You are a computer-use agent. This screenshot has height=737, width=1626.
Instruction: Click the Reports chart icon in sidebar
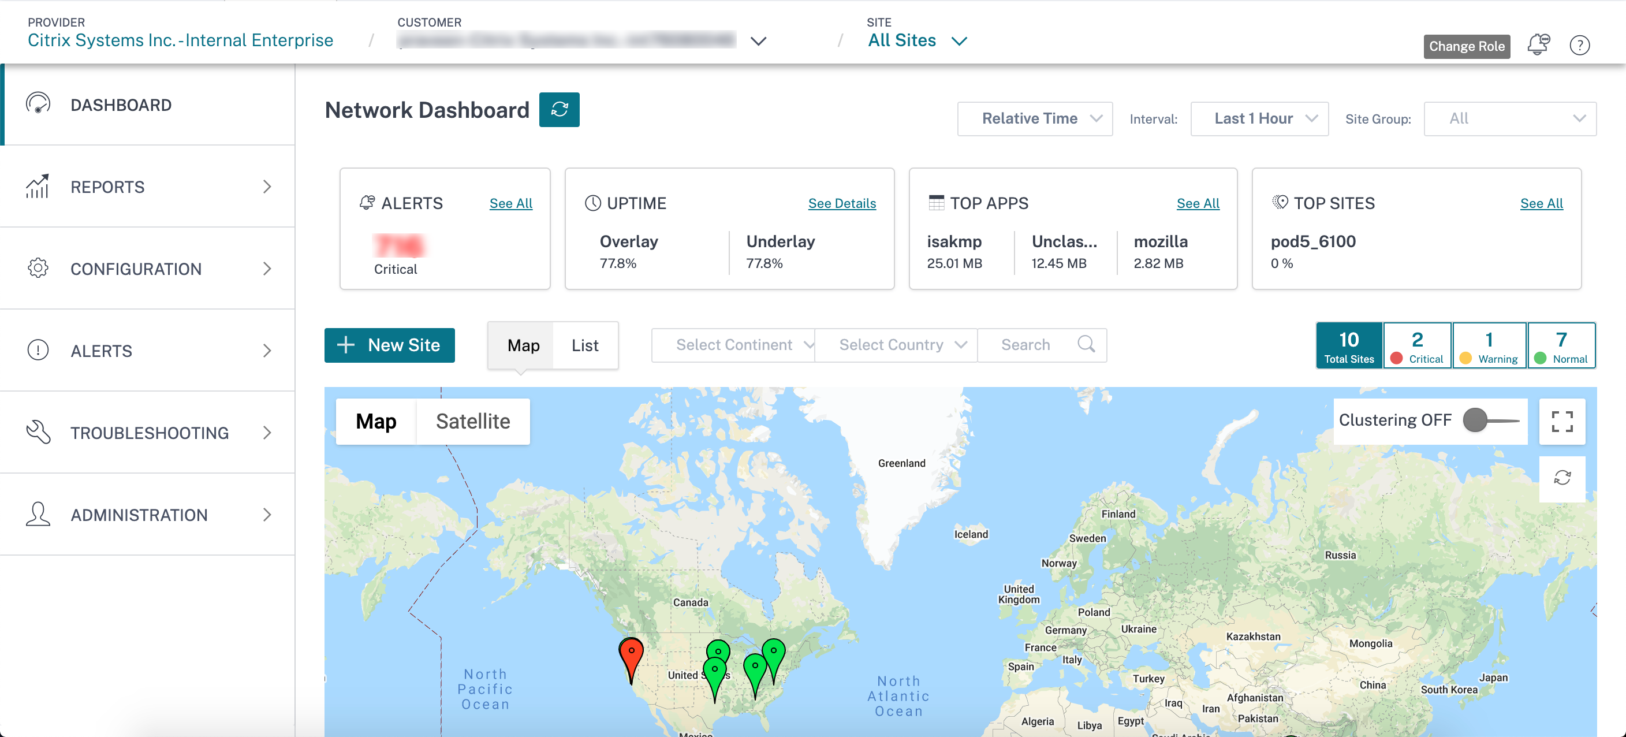pos(38,187)
